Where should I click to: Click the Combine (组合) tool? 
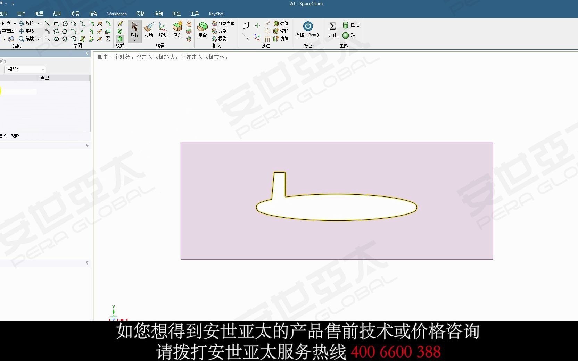point(203,31)
